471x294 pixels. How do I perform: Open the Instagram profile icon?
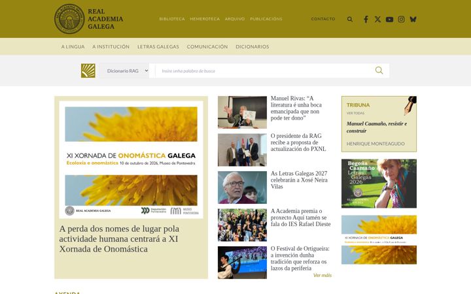coord(401,19)
